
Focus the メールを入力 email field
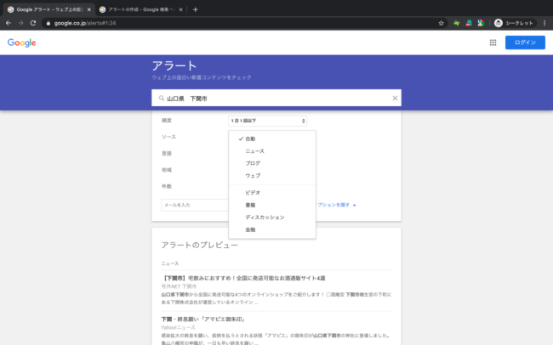[195, 205]
